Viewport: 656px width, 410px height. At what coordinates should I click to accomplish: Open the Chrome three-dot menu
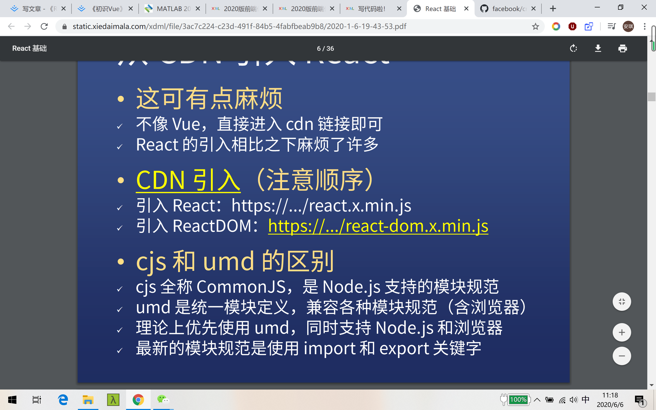pyautogui.click(x=644, y=26)
